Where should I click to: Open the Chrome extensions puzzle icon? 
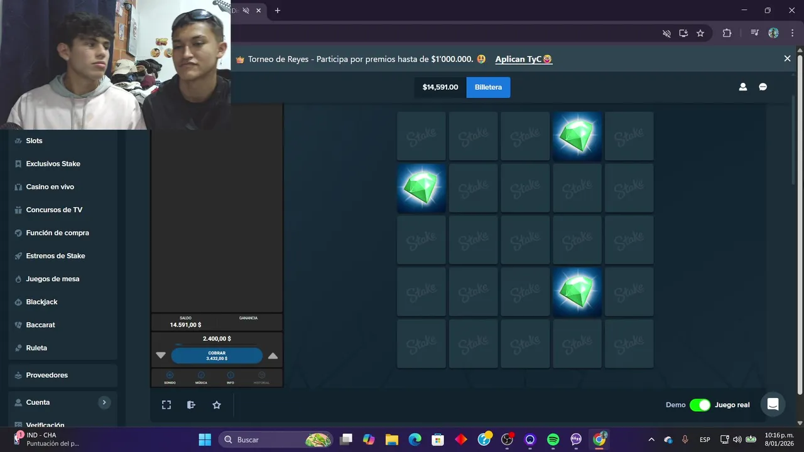coord(727,33)
